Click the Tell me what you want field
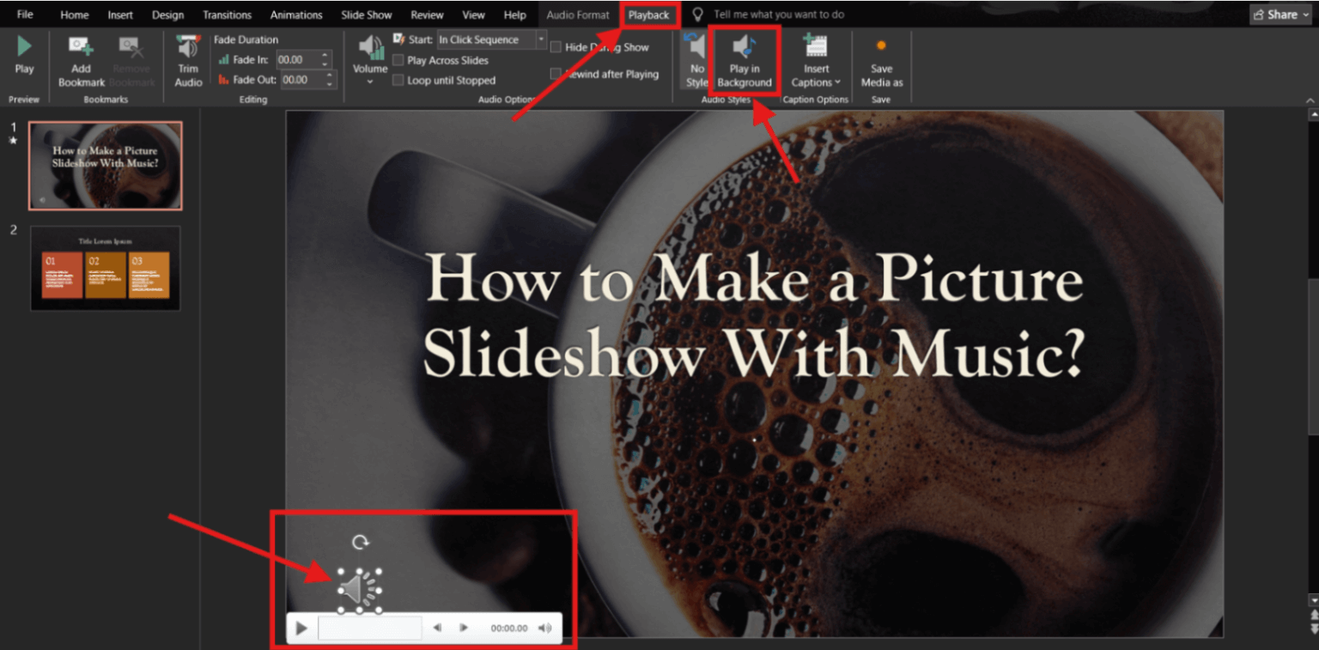This screenshot has width=1319, height=650. (x=777, y=14)
